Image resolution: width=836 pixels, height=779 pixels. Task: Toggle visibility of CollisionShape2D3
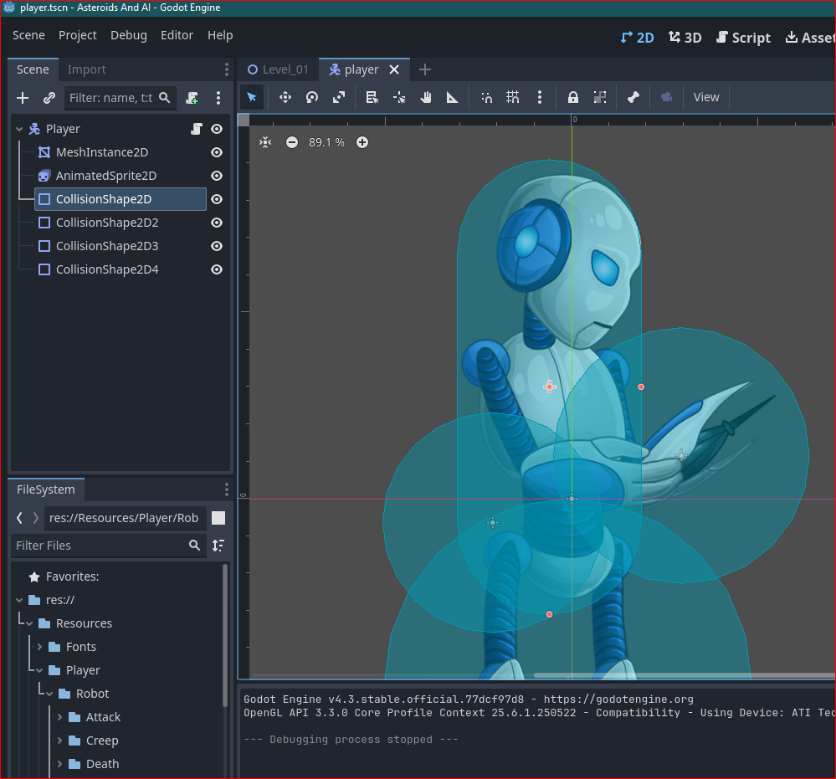217,246
